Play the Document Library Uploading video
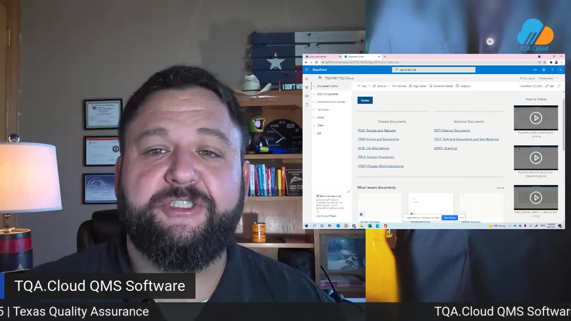This screenshot has width=571, height=321. click(x=536, y=118)
